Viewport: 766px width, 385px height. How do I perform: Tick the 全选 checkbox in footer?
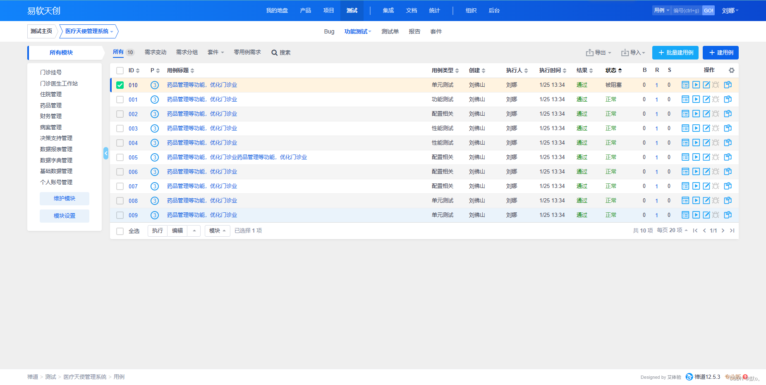[x=120, y=231]
